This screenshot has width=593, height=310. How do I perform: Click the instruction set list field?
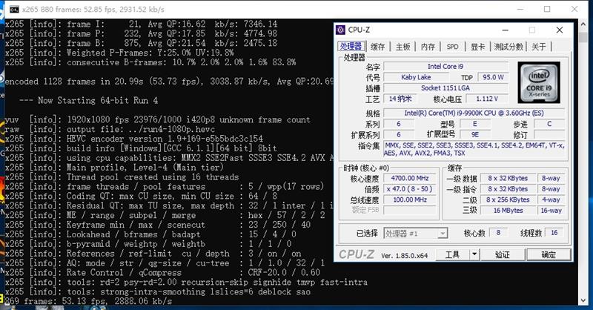coord(474,149)
